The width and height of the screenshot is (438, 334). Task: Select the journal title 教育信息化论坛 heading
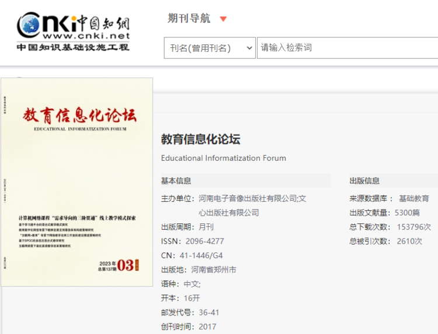coord(200,139)
